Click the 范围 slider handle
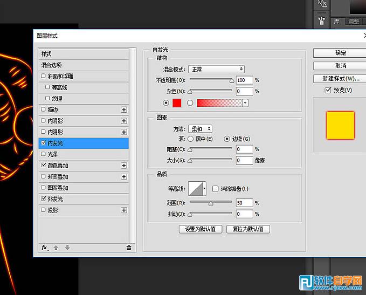The width and height of the screenshot is (366, 295). (211, 203)
